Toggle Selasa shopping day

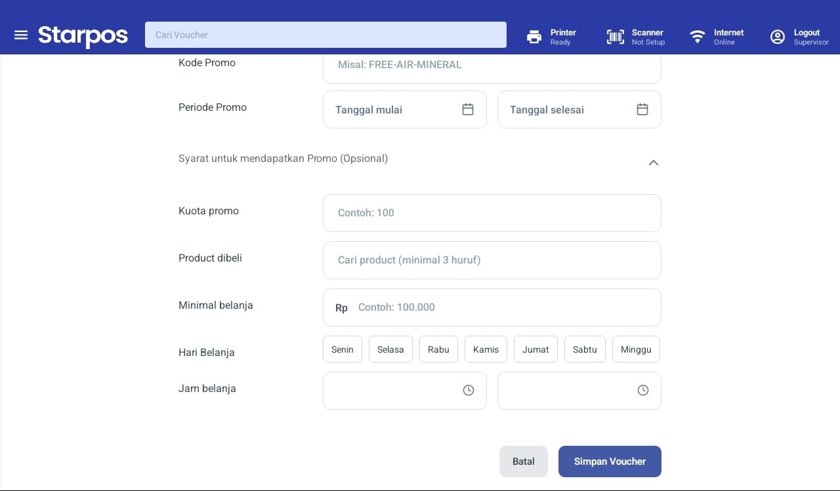(390, 349)
